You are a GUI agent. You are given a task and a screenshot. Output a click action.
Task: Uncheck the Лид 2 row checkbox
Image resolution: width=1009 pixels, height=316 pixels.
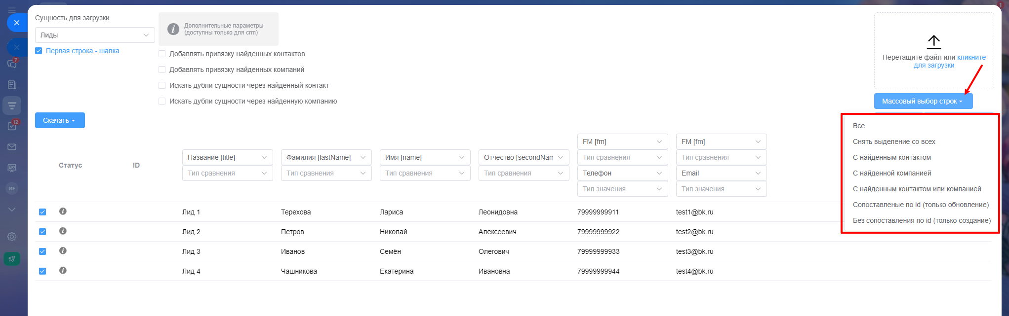coord(42,232)
